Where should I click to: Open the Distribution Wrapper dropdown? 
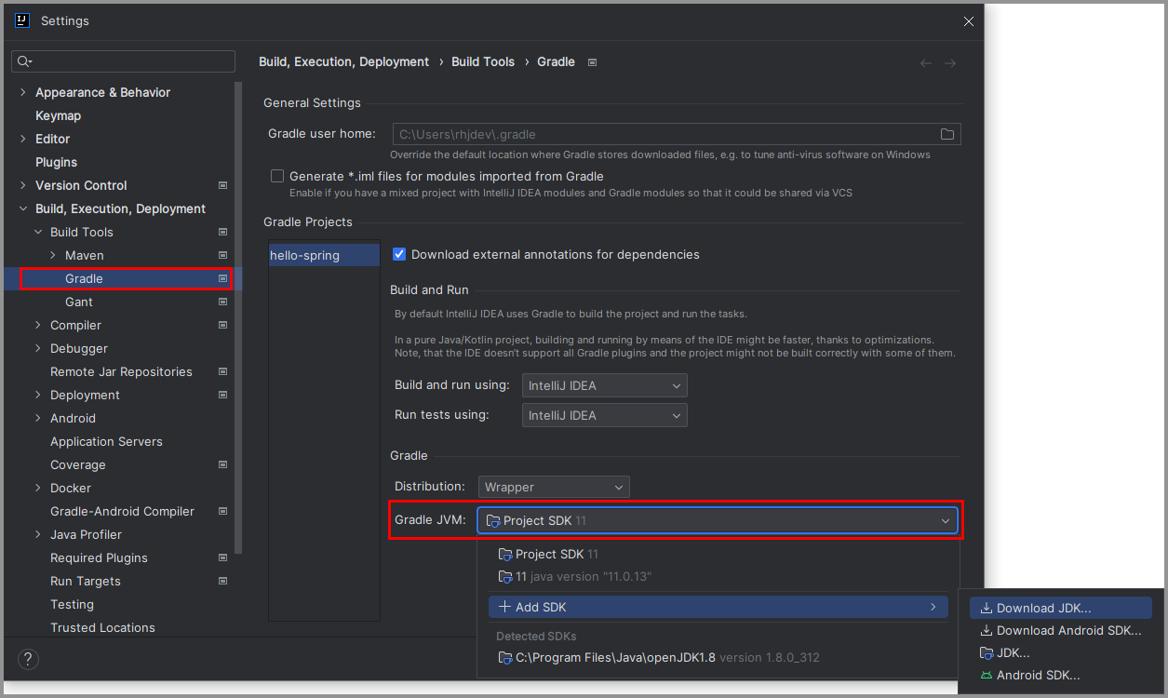pyautogui.click(x=554, y=487)
